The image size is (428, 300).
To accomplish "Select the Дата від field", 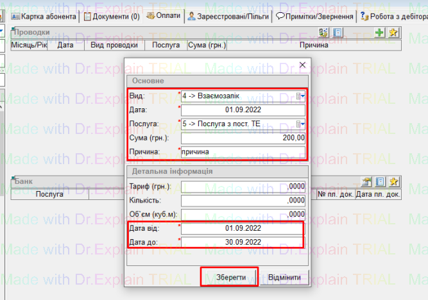I will pos(243,228).
